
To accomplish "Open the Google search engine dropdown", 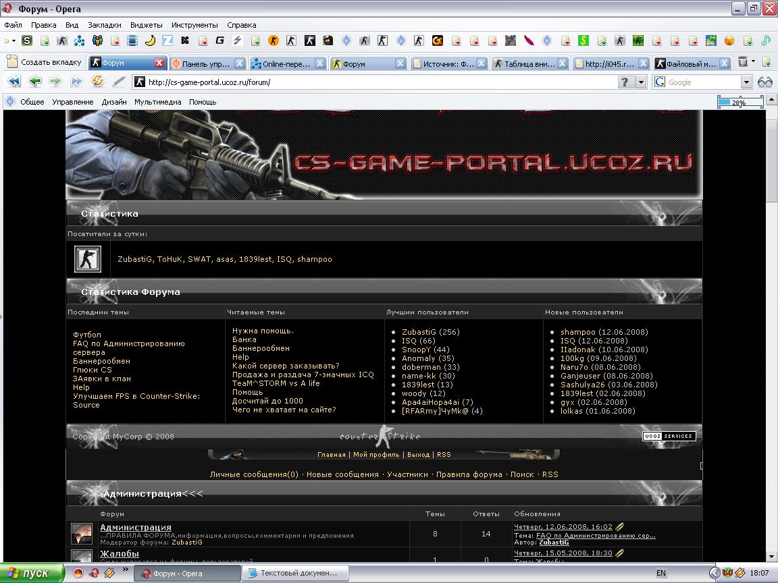I will click(x=746, y=82).
